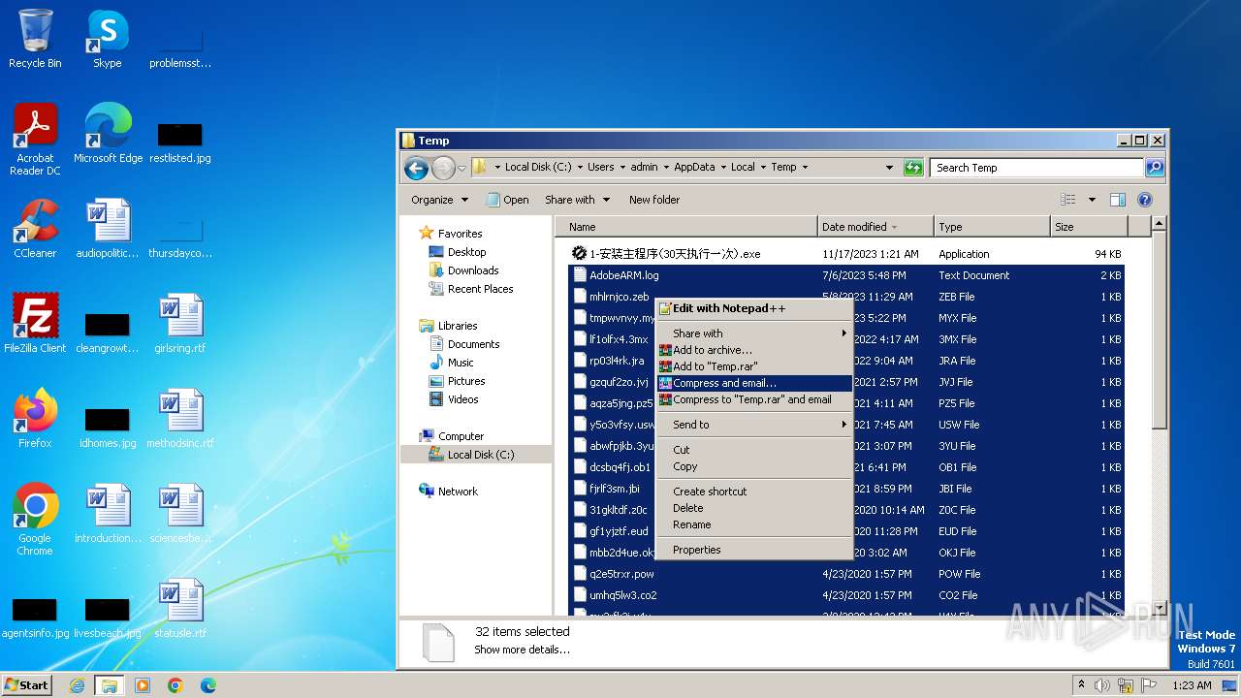The width and height of the screenshot is (1241, 698).
Task: Select Create shortcut in context menu
Action: [754, 492]
